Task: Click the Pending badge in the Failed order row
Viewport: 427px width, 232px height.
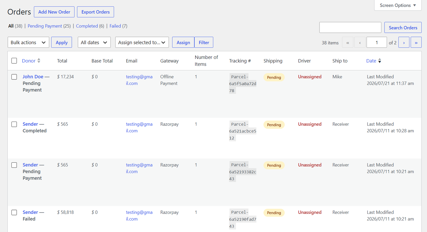Action: pyautogui.click(x=274, y=213)
